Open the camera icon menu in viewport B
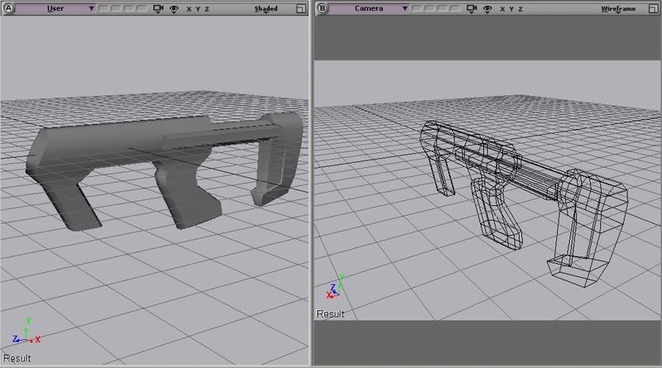The width and height of the screenshot is (662, 368). point(472,8)
